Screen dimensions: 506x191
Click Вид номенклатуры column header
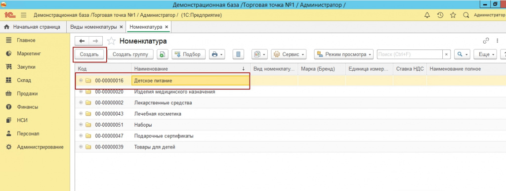(x=274, y=69)
